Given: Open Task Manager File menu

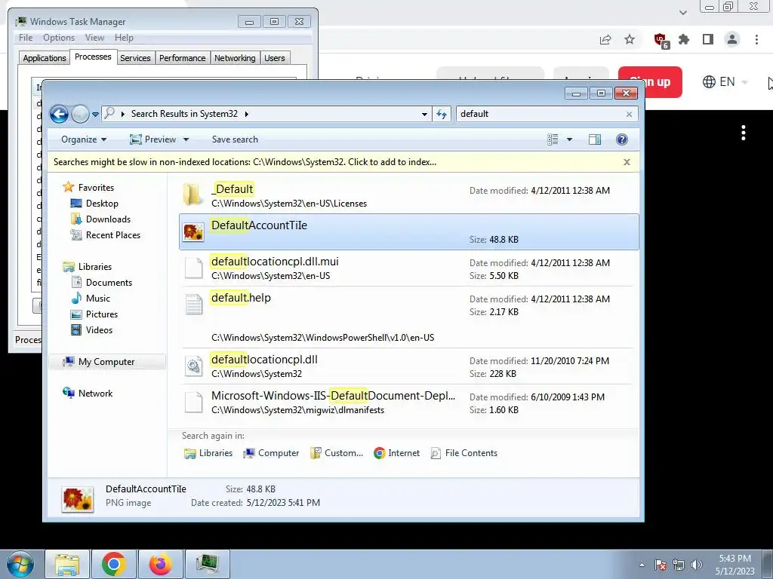Looking at the screenshot, I should coord(26,38).
